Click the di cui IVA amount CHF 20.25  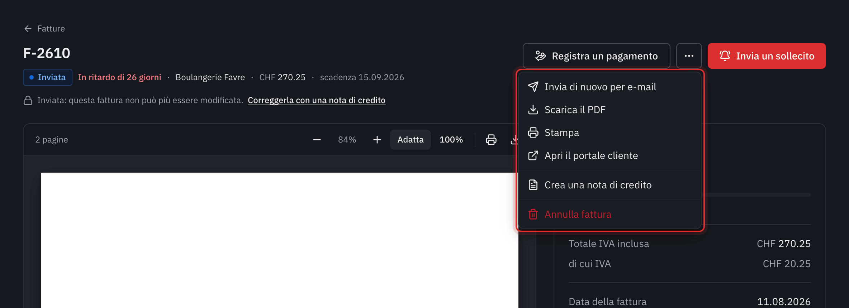[787, 264]
